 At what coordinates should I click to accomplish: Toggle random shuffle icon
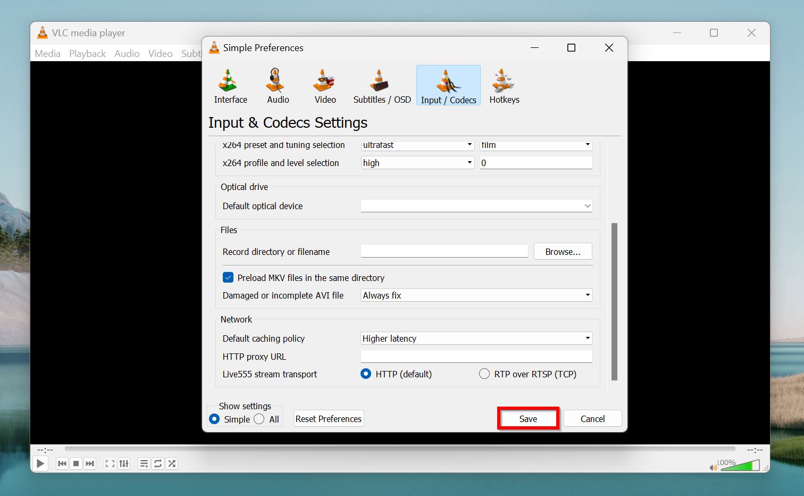[x=172, y=464]
